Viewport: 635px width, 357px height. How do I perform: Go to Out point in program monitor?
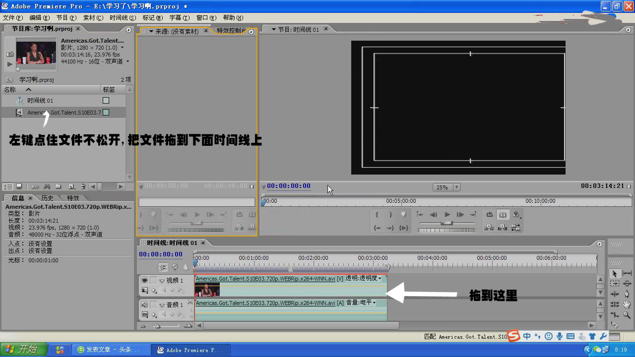tap(390, 228)
